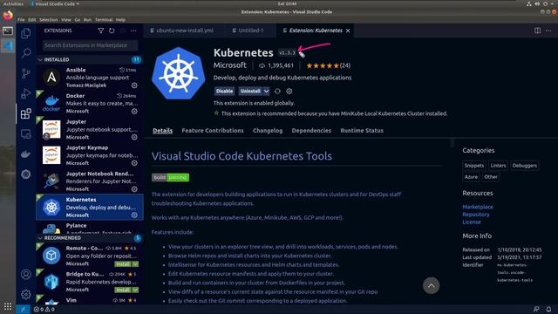Click the Snippets category tag
The image size is (558, 314).
474,166
